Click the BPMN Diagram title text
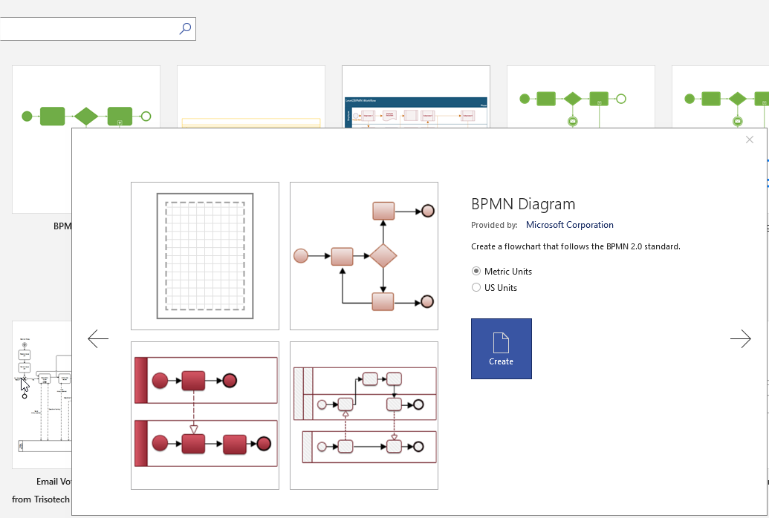The width and height of the screenshot is (769, 518). (x=523, y=205)
